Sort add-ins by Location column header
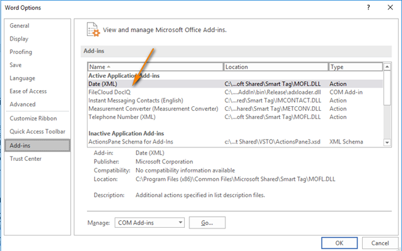 click(x=276, y=67)
